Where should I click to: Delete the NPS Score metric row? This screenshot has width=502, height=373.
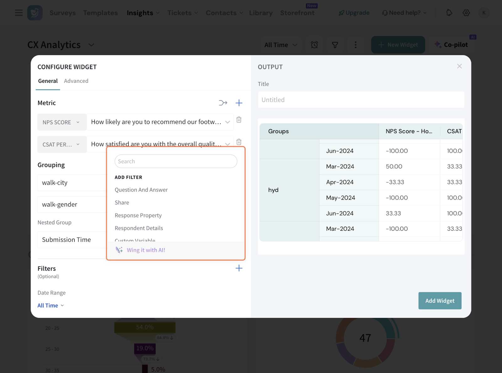click(239, 120)
